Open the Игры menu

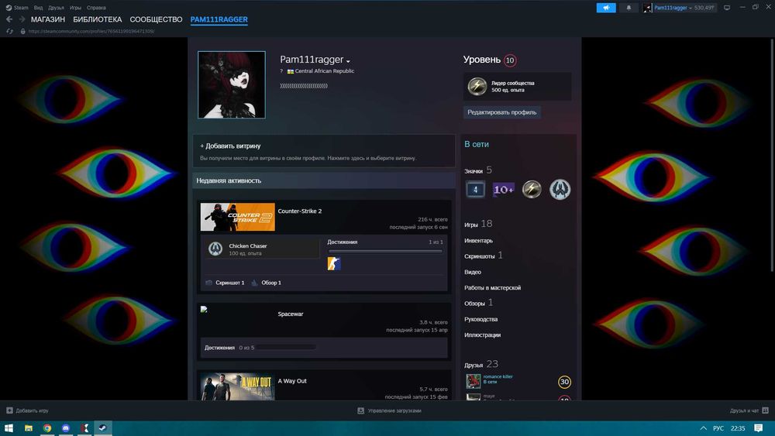coord(75,8)
